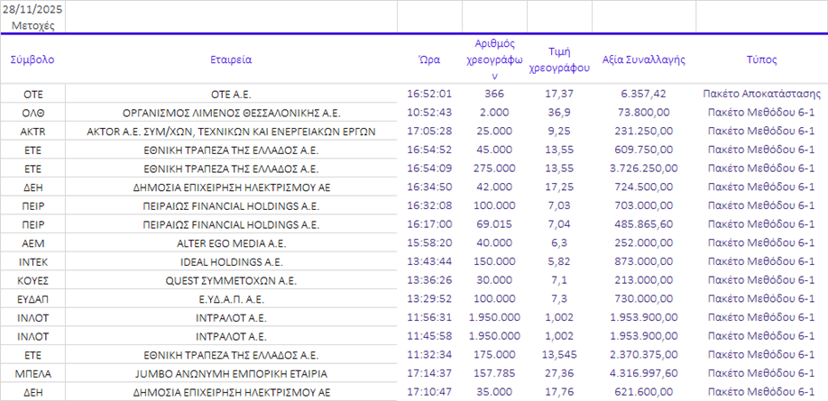Select company cell ΟΤΕ Α.Ε.
828x401 pixels.
[x=231, y=95]
